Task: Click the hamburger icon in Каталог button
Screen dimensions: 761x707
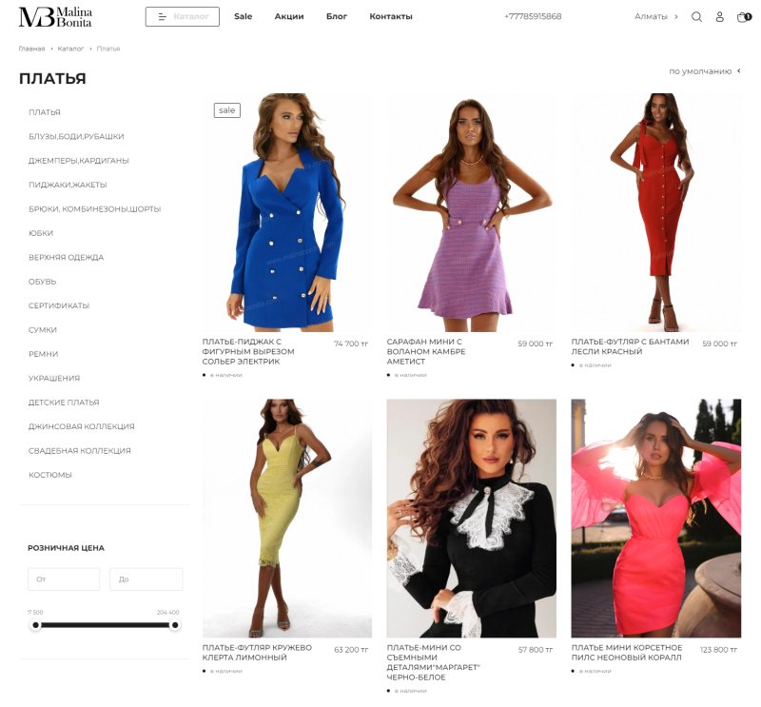Action: tap(162, 17)
